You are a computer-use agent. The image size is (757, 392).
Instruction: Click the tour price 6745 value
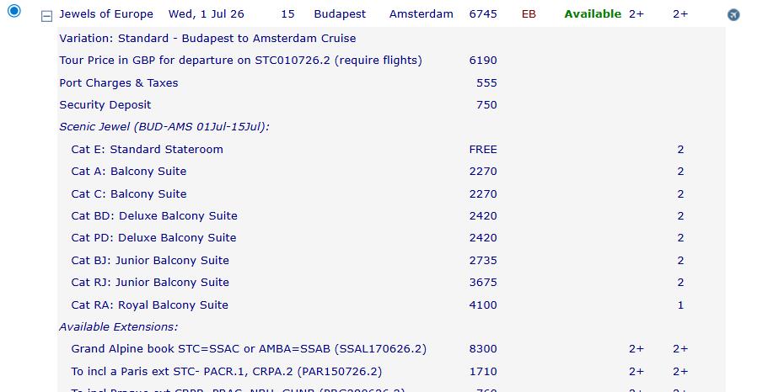click(x=483, y=14)
